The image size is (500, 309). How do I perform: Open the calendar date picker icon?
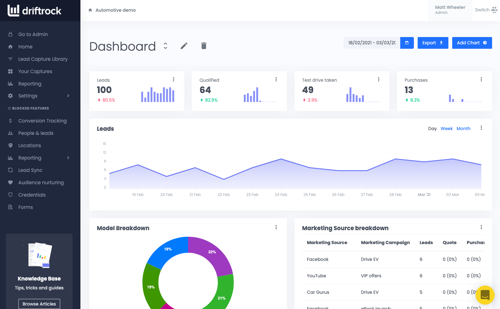point(407,43)
